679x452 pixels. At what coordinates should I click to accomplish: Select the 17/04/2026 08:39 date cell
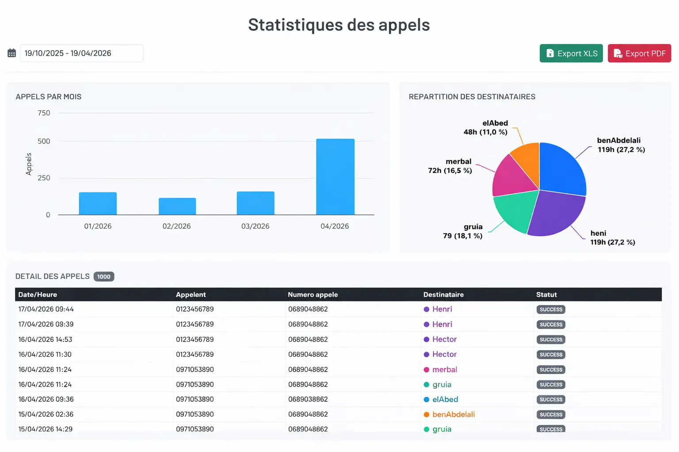[x=46, y=324]
